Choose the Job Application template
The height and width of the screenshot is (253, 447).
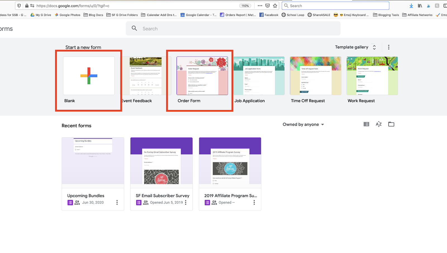259,76
